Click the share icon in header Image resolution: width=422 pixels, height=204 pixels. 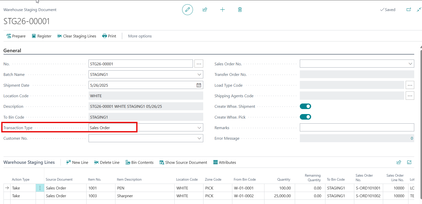pyautogui.click(x=205, y=10)
